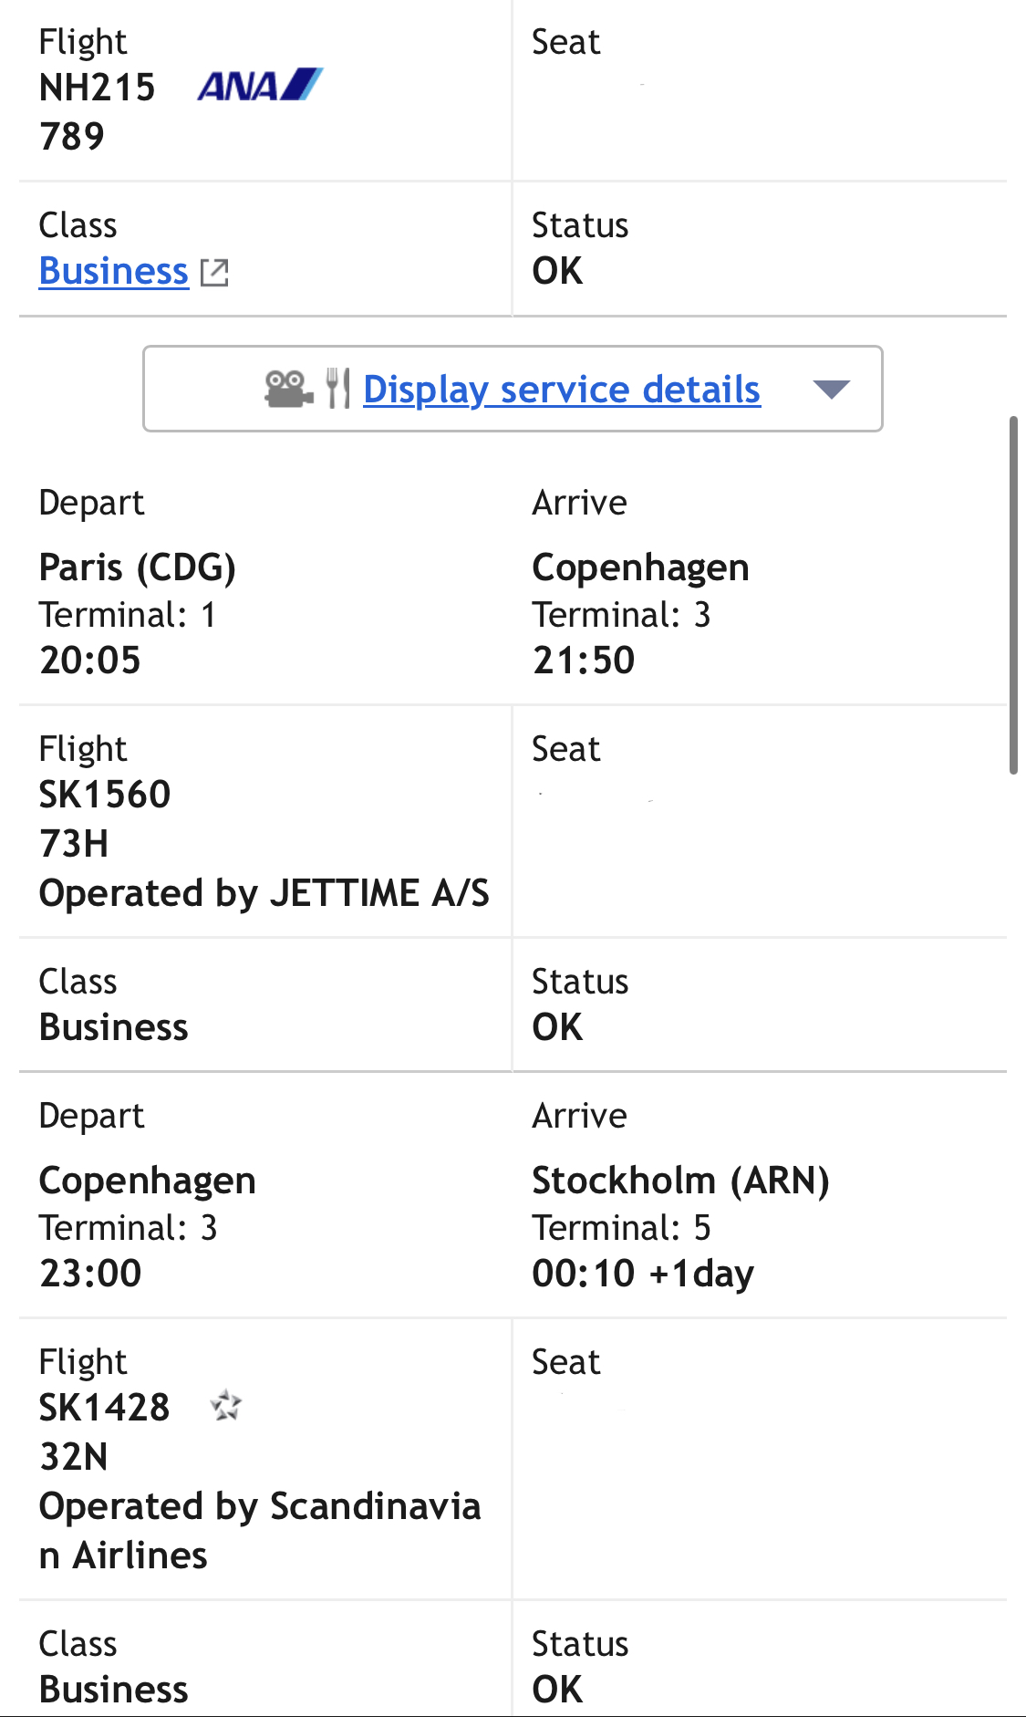Select flight number SK1560
The height and width of the screenshot is (1717, 1026).
tap(105, 795)
